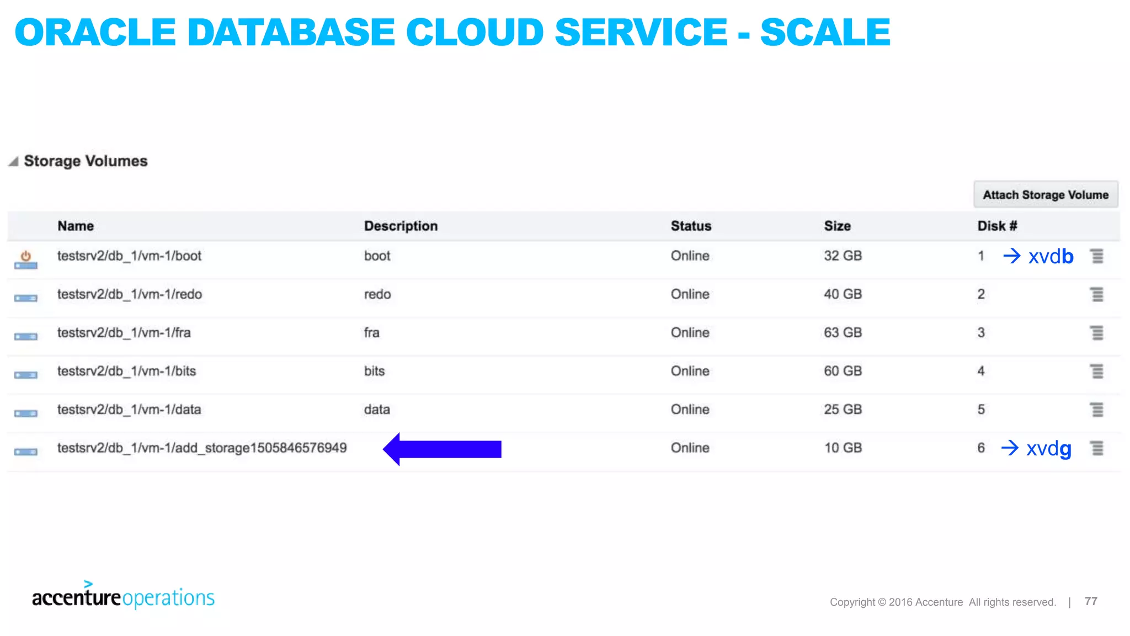Click the 'redo' description cell

pos(377,294)
